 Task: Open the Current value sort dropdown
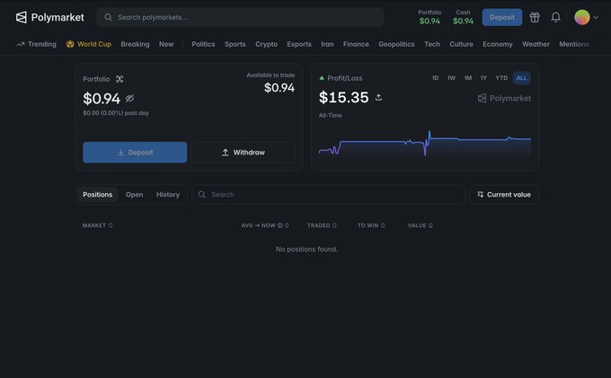coord(504,195)
